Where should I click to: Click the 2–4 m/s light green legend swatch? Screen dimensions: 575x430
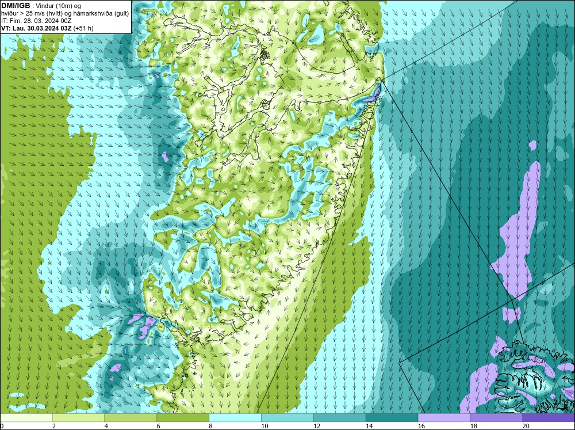pyautogui.click(x=78, y=418)
